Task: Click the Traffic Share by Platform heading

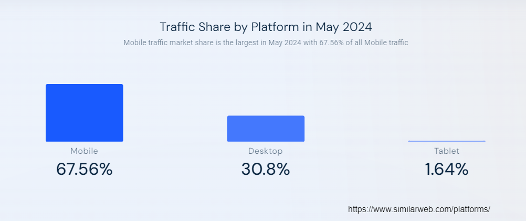Action: [266, 27]
